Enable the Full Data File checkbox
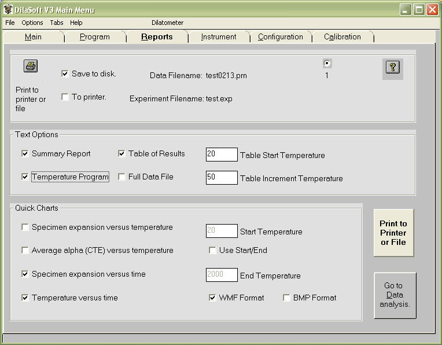Viewport: 442px width, 345px height. coord(122,177)
